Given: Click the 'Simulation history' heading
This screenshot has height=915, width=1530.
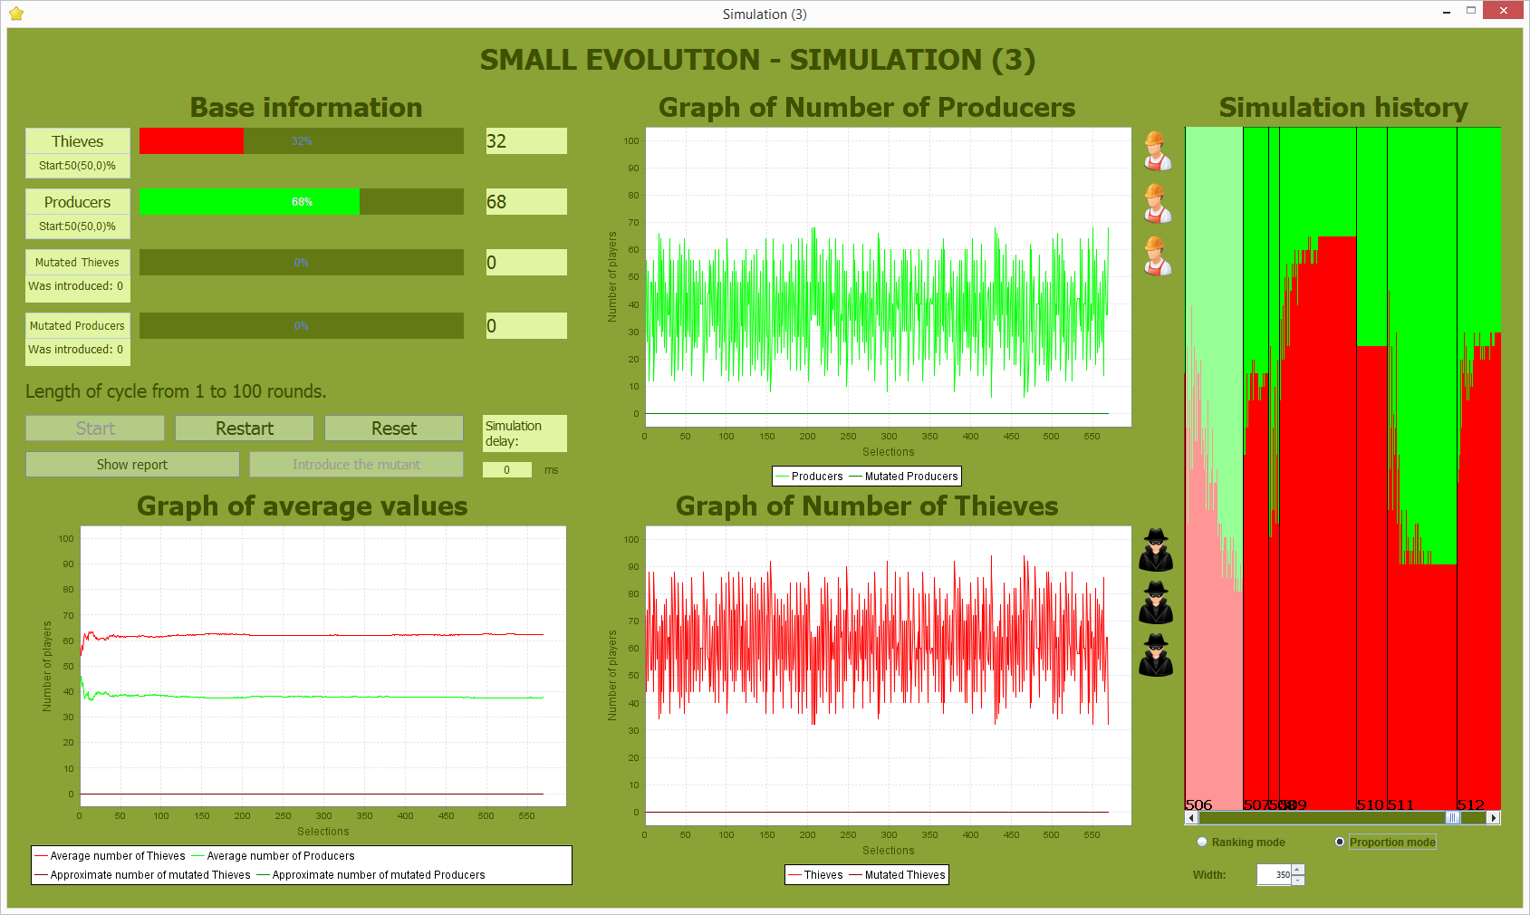Looking at the screenshot, I should tap(1343, 108).
